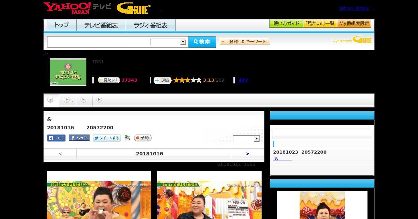Click the TBS1 channel label

coord(98,62)
